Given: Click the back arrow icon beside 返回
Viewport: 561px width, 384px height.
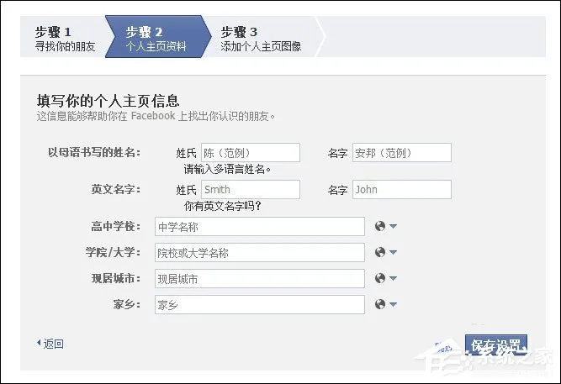Looking at the screenshot, I should (39, 343).
